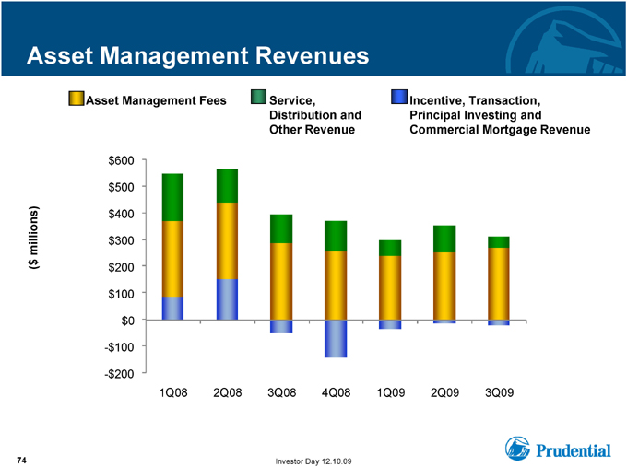Click the 4Q08 x-axis label

pyautogui.click(x=336, y=392)
